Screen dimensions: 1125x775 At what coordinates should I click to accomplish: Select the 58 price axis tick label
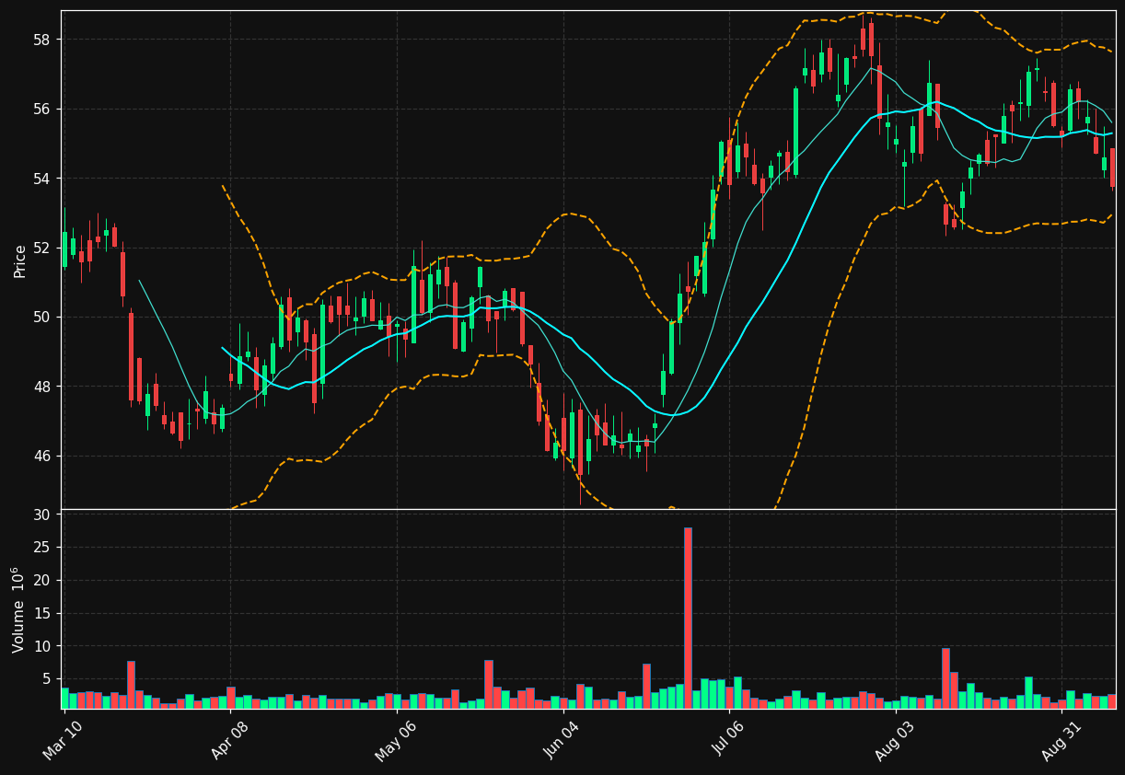[x=43, y=40]
